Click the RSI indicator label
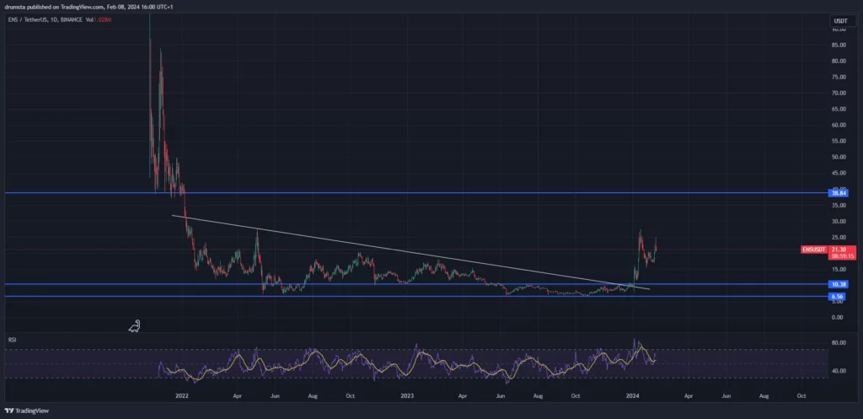 [x=12, y=341]
